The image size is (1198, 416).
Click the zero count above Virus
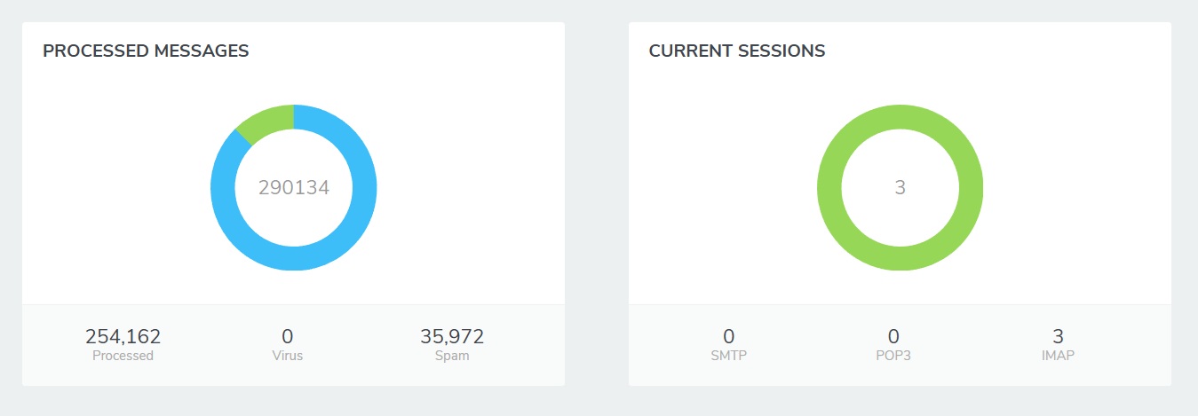287,336
